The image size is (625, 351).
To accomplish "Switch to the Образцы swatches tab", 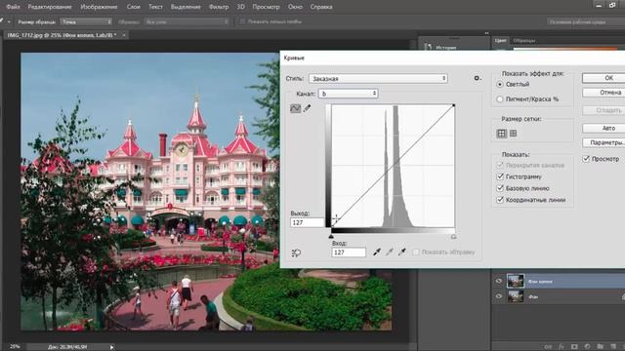I will click(524, 41).
